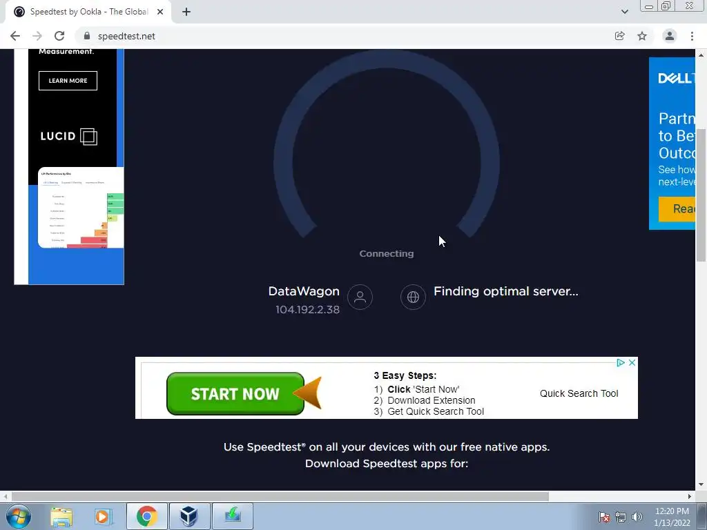Click the LUCID logo in the ad
Image resolution: width=707 pixels, height=530 pixels.
[x=68, y=136]
